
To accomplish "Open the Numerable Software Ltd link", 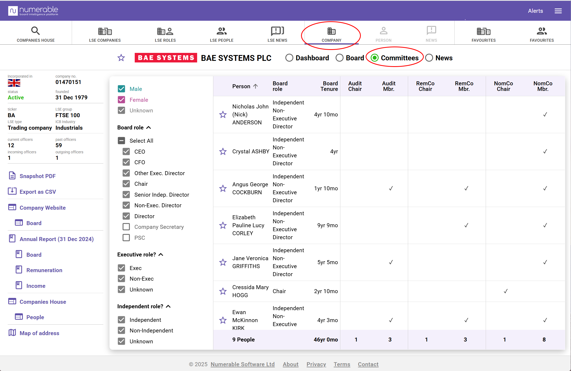I will point(242,364).
